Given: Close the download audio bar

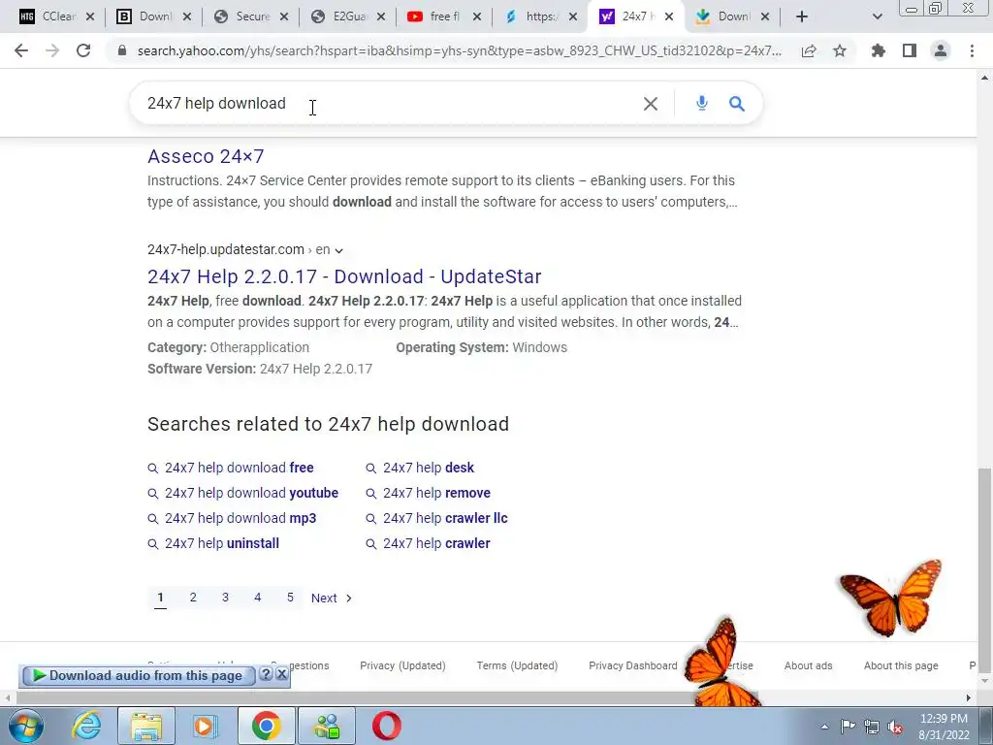Looking at the screenshot, I should [x=282, y=674].
